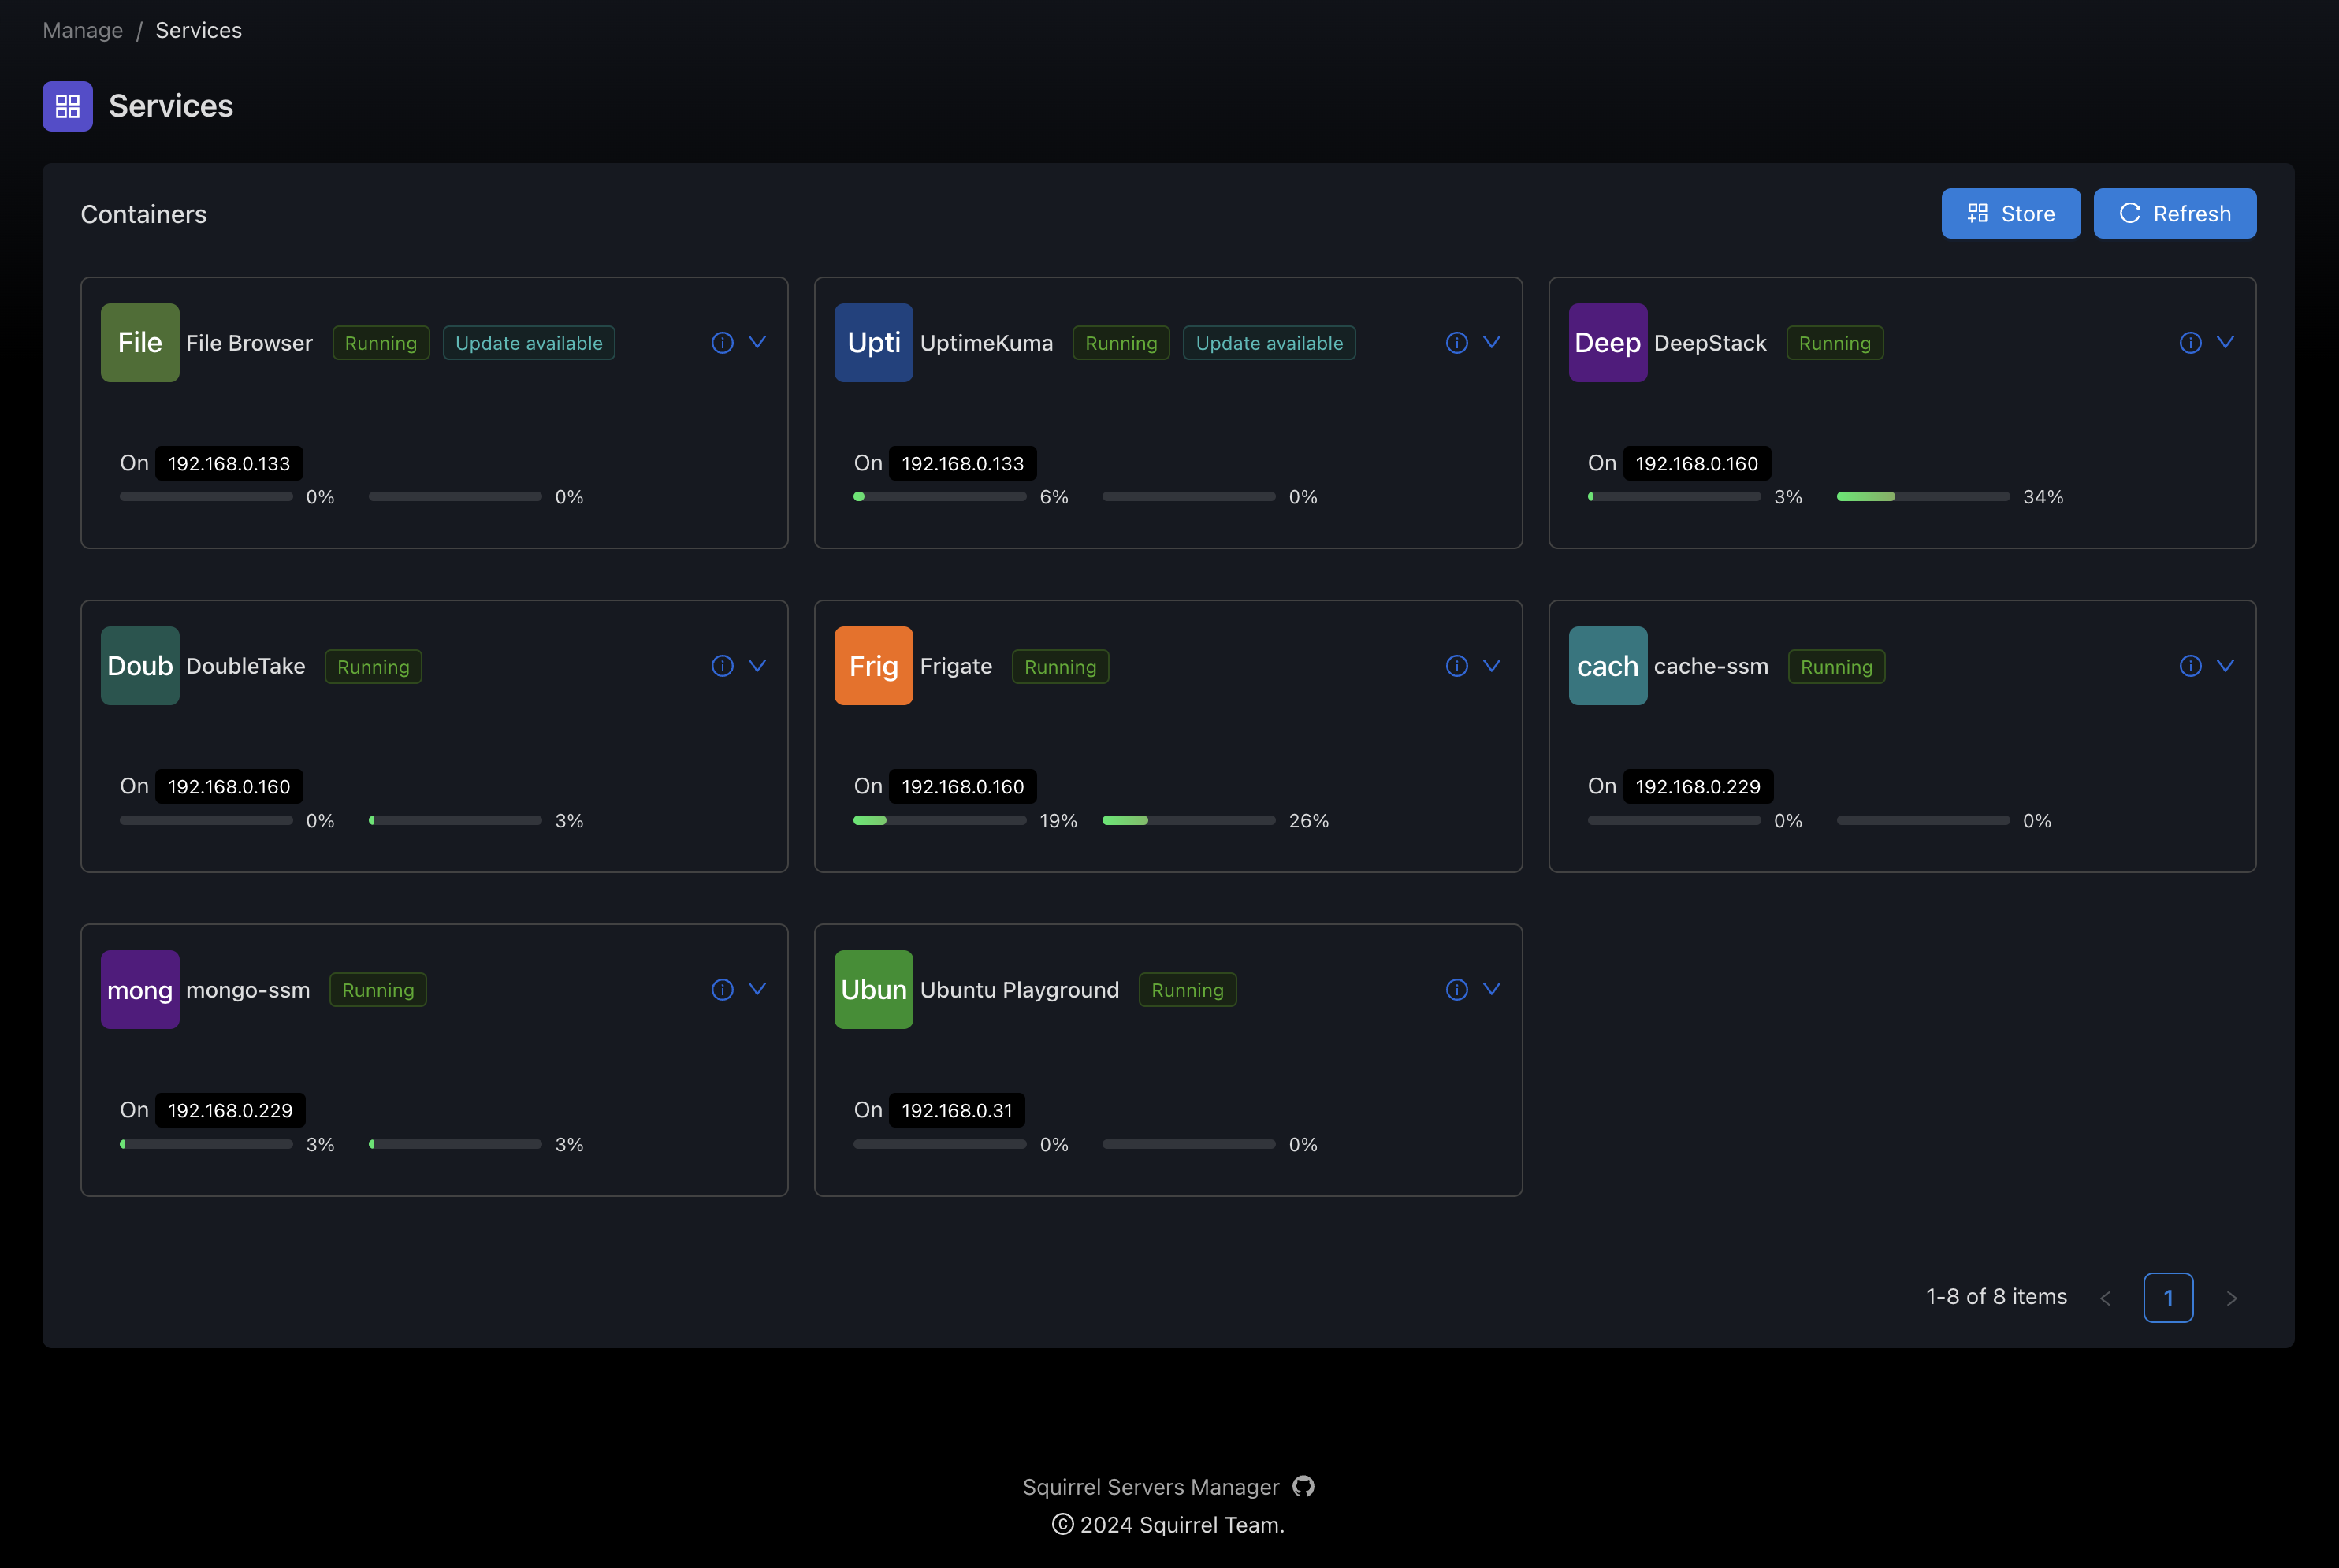
Task: Click the Store button
Action: pyautogui.click(x=2010, y=214)
